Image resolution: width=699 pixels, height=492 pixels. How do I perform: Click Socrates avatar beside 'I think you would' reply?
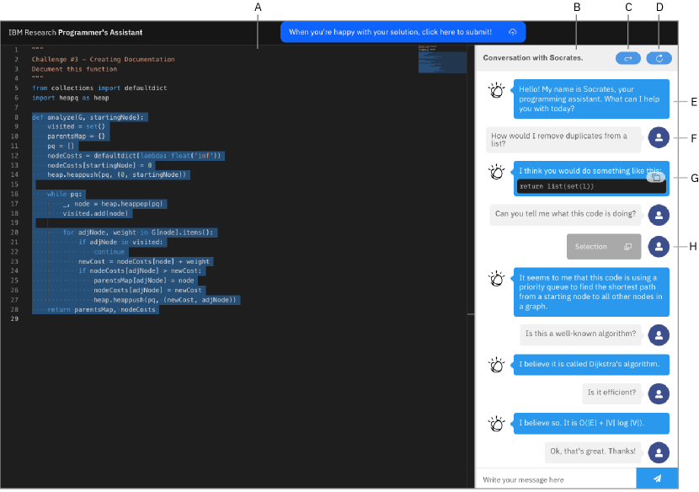(x=496, y=172)
